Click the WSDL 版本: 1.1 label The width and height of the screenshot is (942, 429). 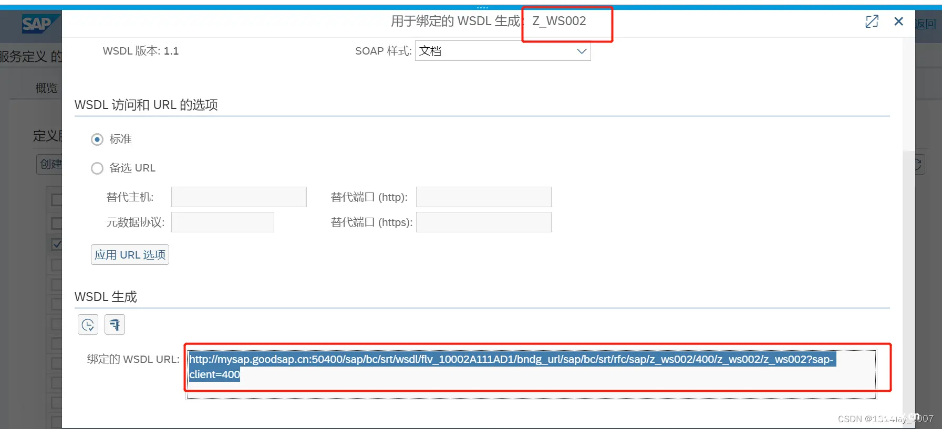(141, 51)
